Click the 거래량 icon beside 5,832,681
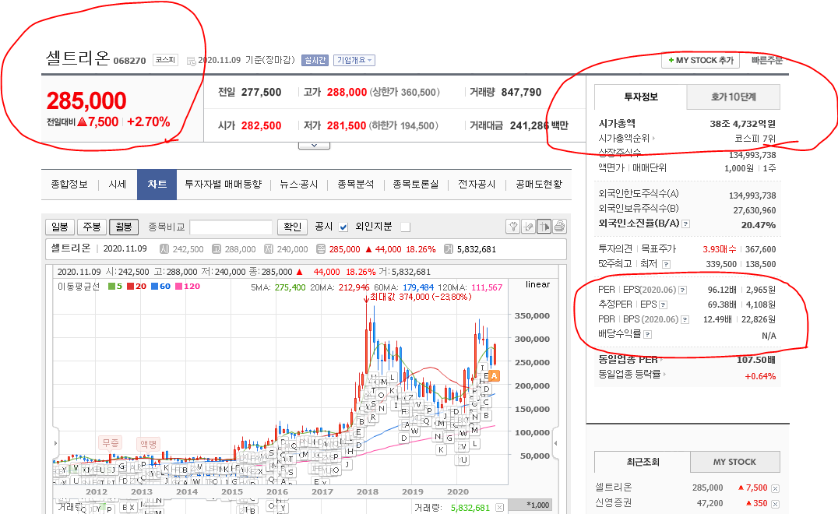This screenshot has height=514, width=838. pyautogui.click(x=449, y=249)
